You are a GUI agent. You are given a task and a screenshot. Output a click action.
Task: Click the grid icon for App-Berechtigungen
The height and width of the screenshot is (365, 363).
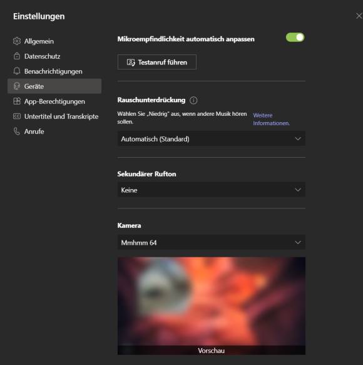(17, 101)
